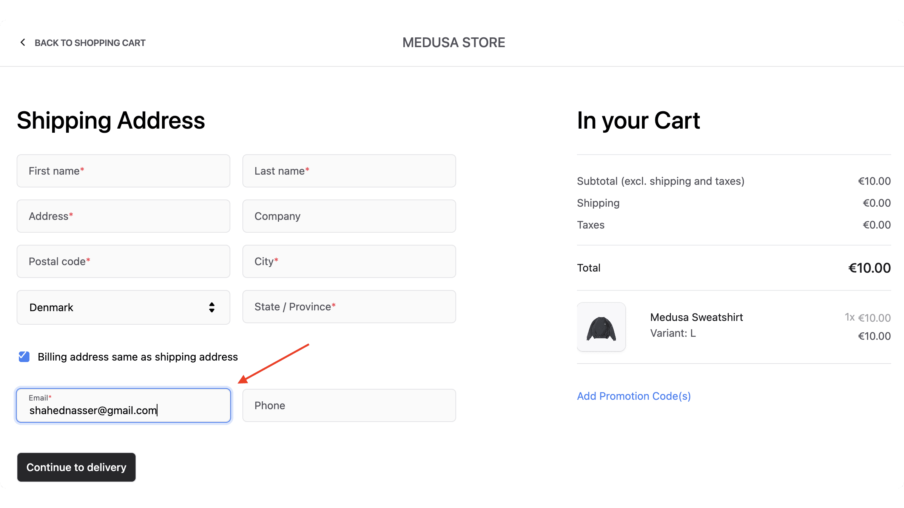The image size is (904, 508).
Task: Focus the Postal code field
Action: click(x=123, y=261)
